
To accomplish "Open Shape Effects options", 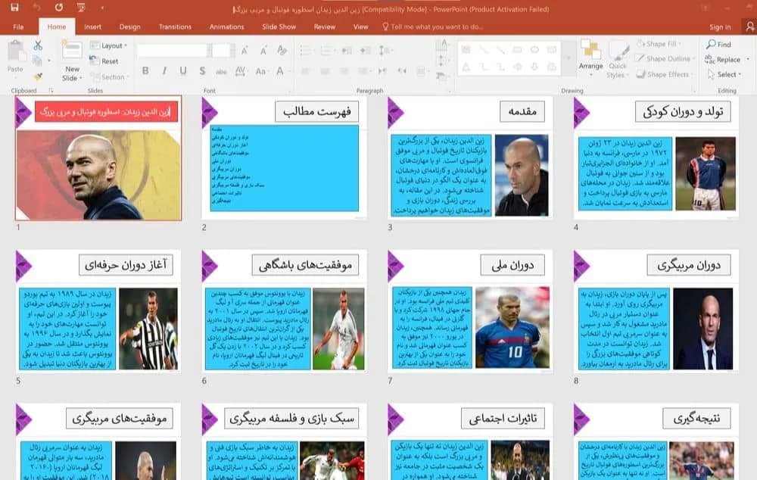I will coord(664,74).
